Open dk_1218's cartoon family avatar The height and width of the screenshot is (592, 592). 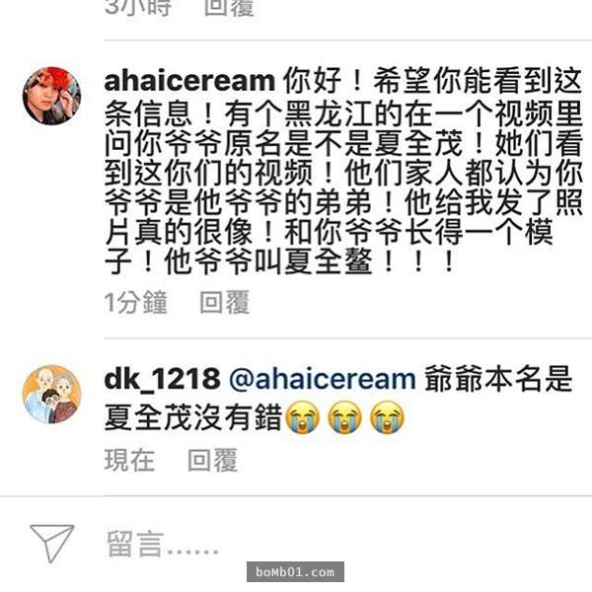[x=51, y=394]
